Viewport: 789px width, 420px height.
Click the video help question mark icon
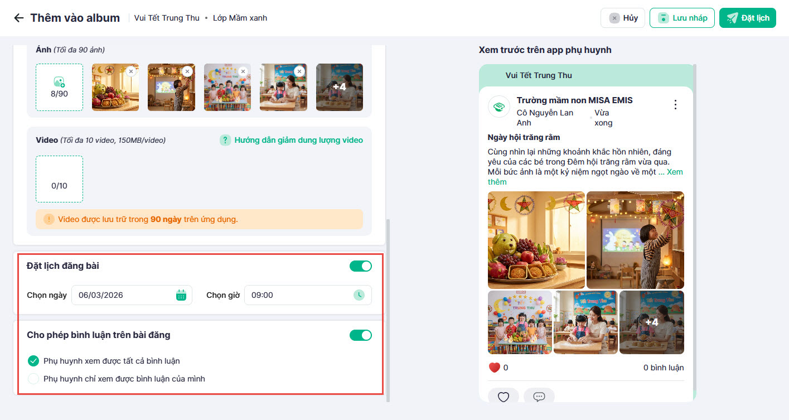click(225, 140)
